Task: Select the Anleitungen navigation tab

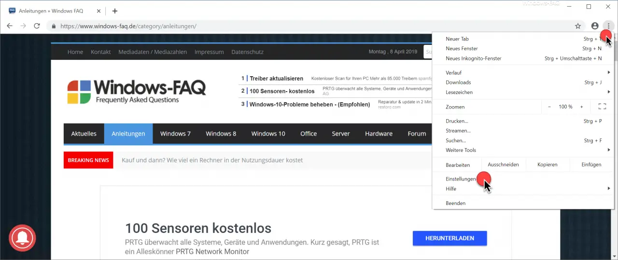Action: (x=128, y=134)
